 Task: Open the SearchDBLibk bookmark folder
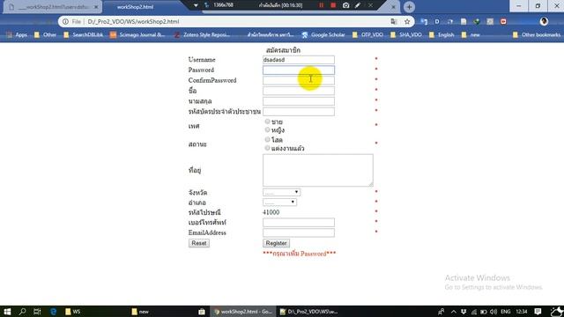84,35
